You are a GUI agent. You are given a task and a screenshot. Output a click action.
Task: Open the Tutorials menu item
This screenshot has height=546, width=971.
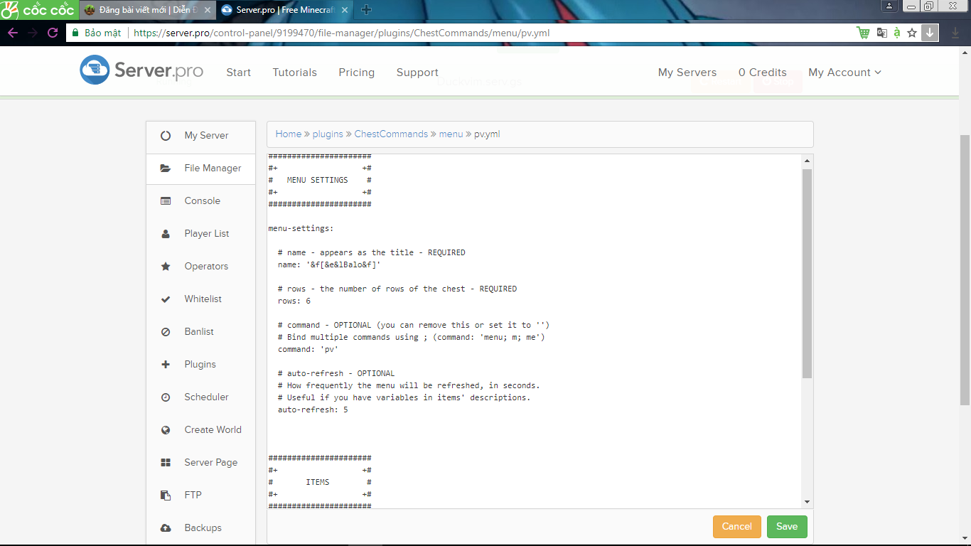point(294,73)
